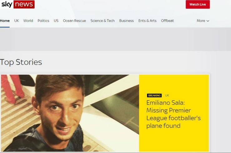Click the Sky News logo
This screenshot has height=153, width=231.
(17, 4)
